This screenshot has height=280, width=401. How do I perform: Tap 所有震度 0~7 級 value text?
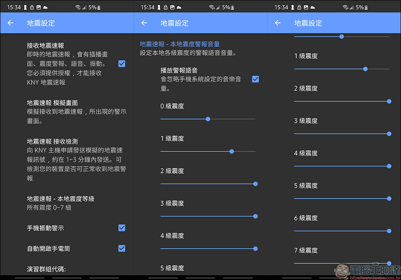49,208
